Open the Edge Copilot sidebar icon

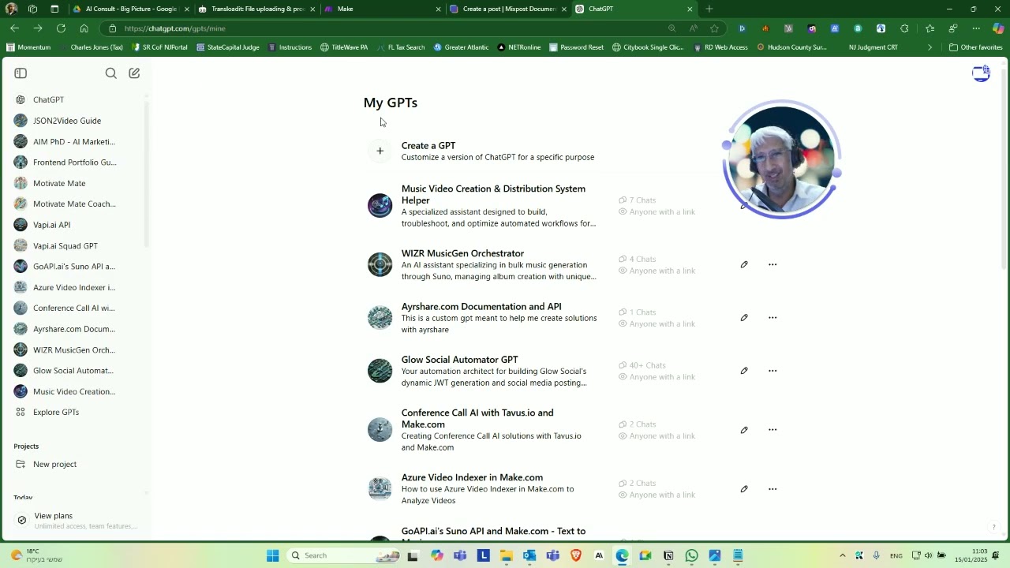pos(998,28)
